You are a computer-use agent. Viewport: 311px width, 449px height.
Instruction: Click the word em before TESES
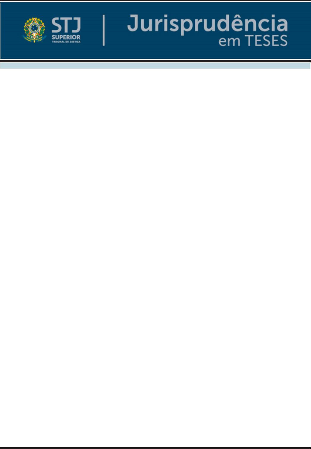pos(229,42)
